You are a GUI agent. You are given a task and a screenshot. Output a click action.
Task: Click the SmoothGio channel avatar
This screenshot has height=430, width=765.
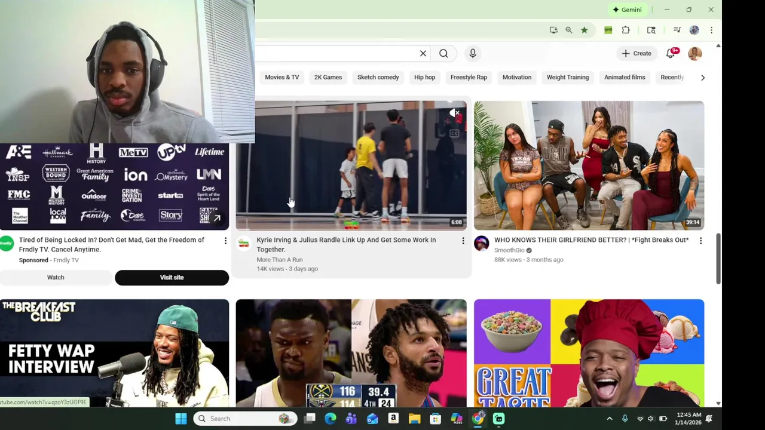click(x=482, y=243)
